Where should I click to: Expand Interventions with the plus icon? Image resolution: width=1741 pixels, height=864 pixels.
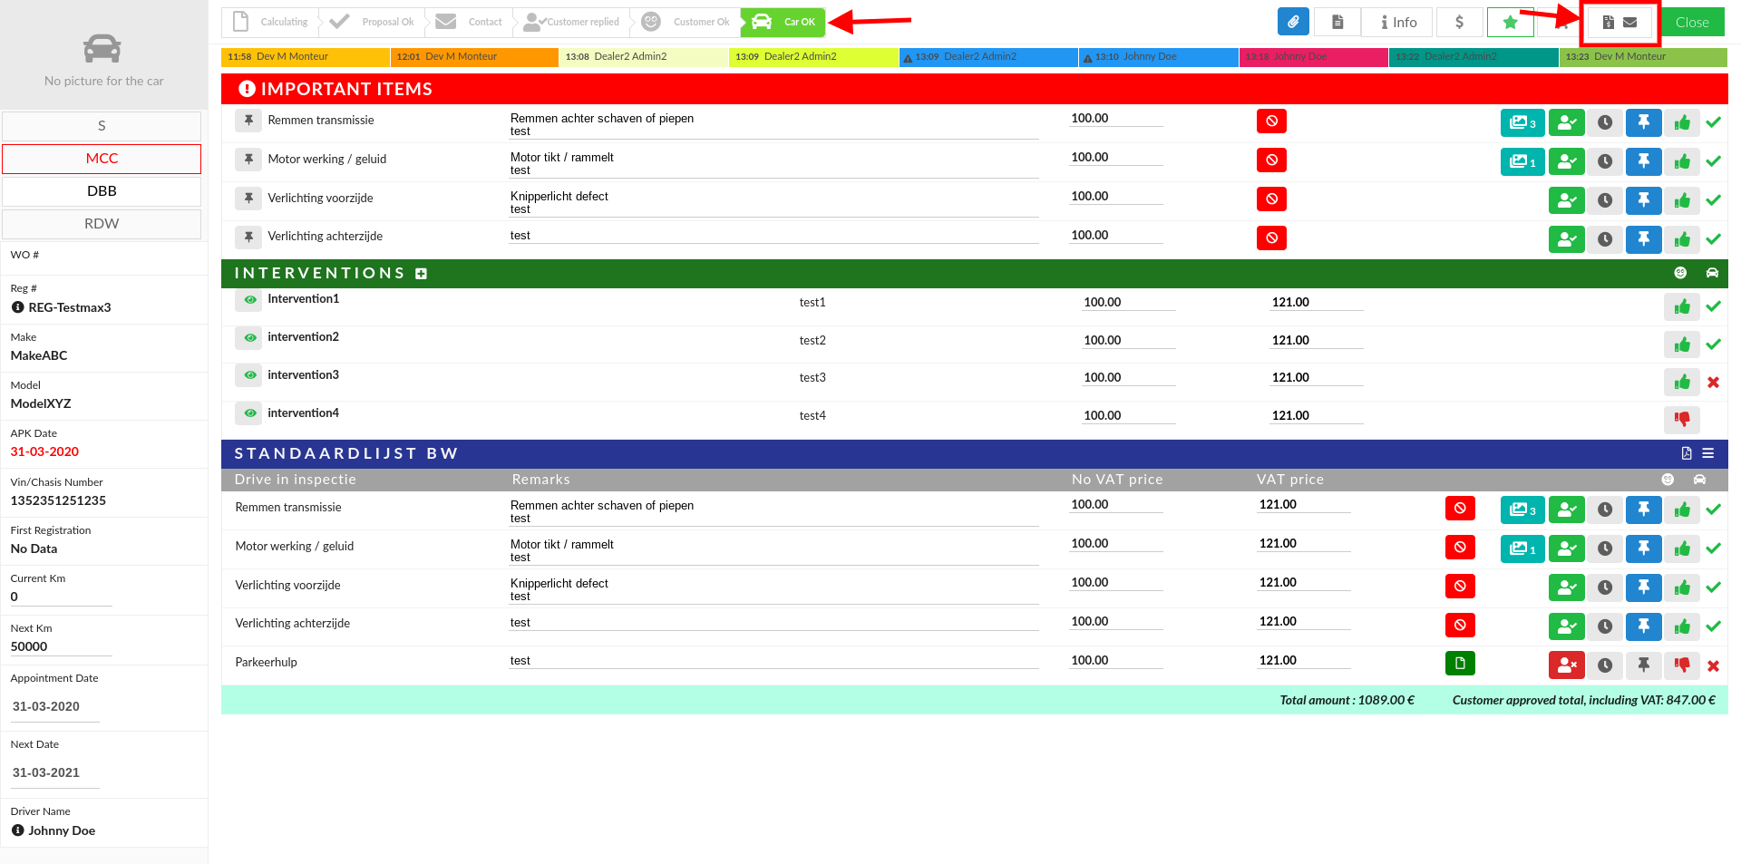[421, 274]
